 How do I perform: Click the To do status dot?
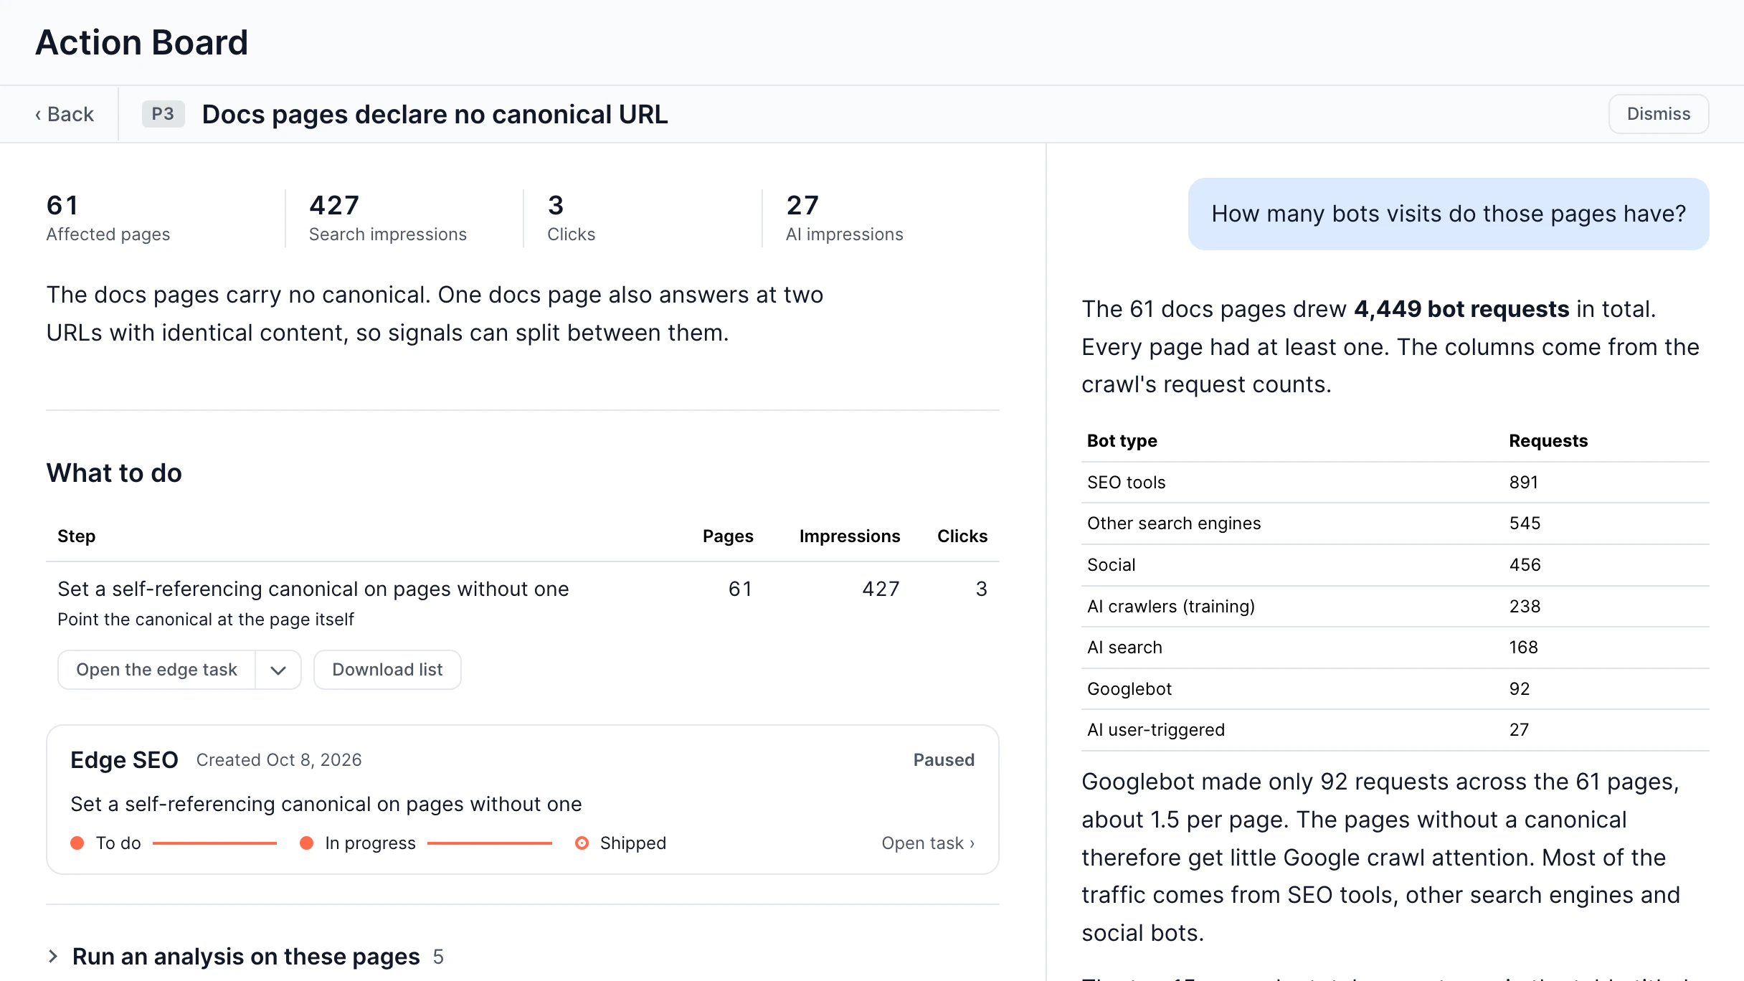(x=77, y=843)
